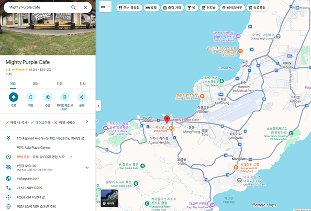Open service options chevron arrow
The image size is (311, 211).
87,122
